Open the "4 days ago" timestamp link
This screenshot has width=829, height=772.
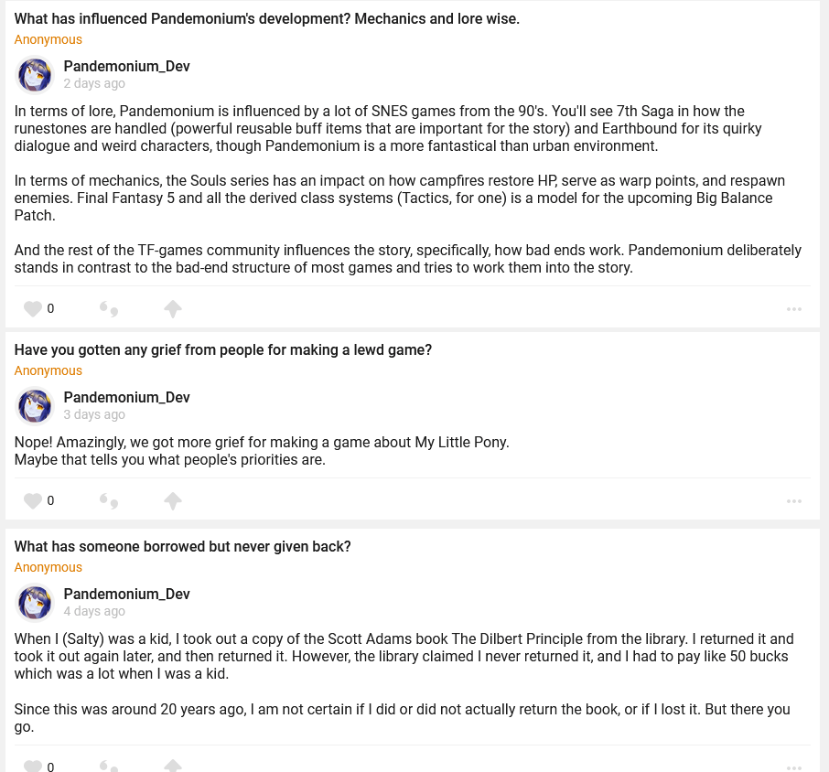94,612
